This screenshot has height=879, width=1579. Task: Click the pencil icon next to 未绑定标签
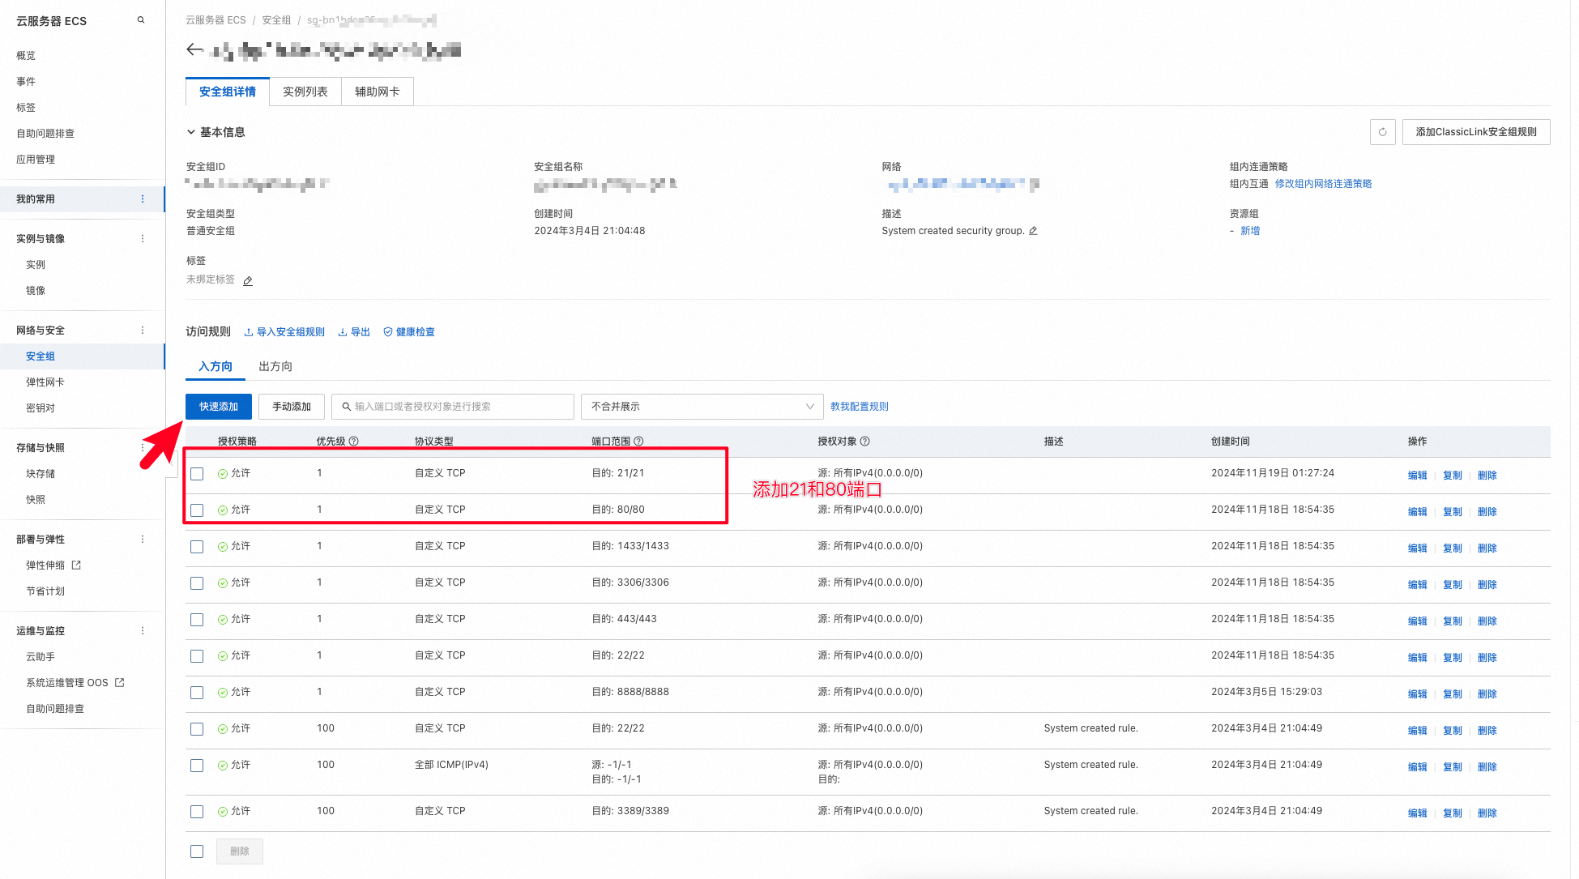click(x=248, y=281)
